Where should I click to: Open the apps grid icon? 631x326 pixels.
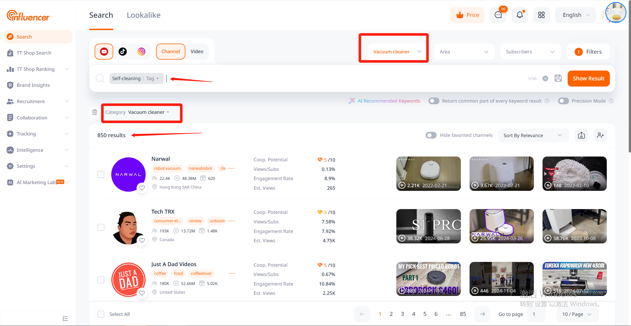(x=541, y=15)
